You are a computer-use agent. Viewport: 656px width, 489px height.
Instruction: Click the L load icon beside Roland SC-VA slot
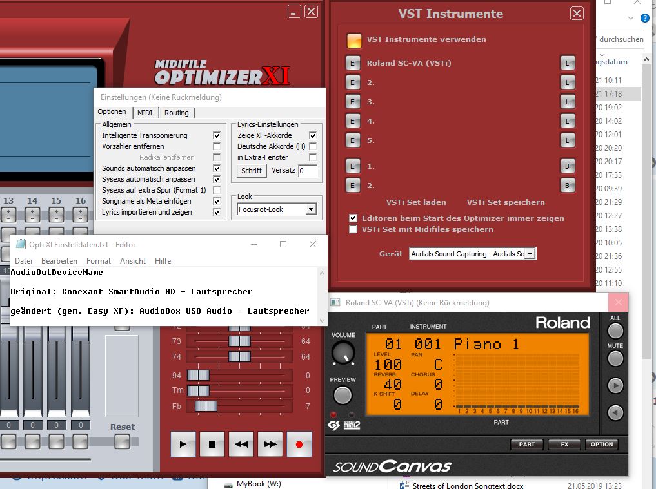567,62
